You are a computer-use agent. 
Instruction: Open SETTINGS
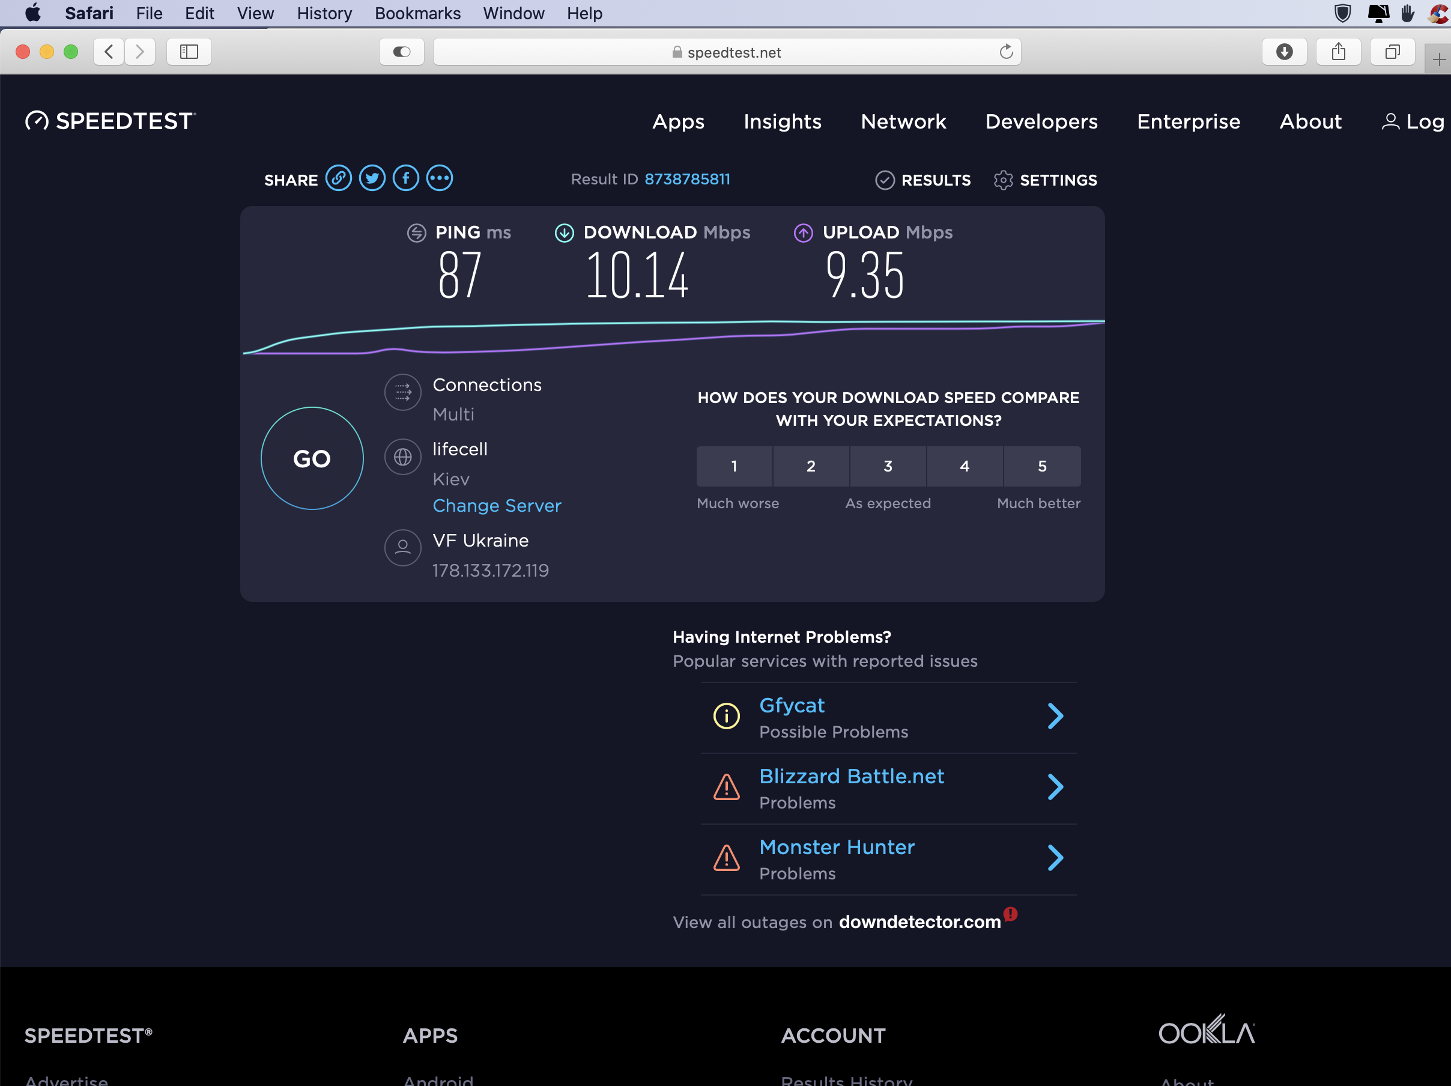coord(1045,180)
